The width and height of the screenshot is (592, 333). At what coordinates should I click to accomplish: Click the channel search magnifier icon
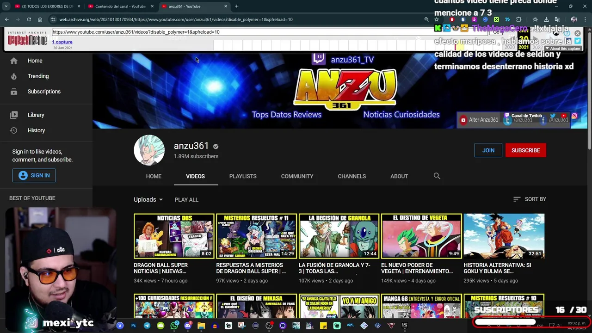[x=437, y=176]
